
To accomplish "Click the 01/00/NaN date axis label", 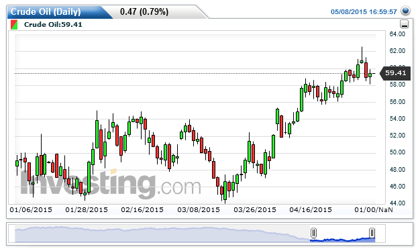I will coord(374,210).
